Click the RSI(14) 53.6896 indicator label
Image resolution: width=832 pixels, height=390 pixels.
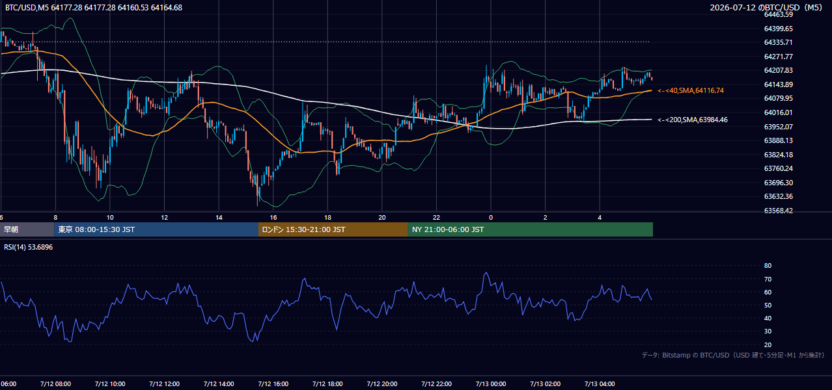(28, 247)
